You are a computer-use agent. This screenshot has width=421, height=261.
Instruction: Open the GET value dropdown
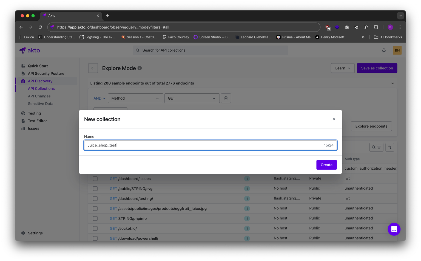pos(192,98)
